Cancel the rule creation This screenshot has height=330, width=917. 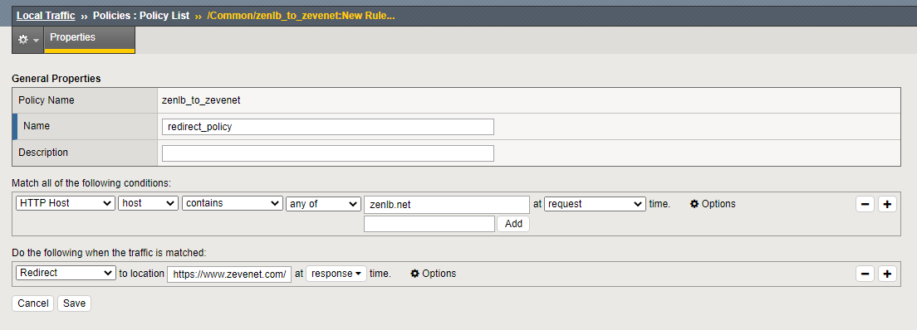point(32,303)
